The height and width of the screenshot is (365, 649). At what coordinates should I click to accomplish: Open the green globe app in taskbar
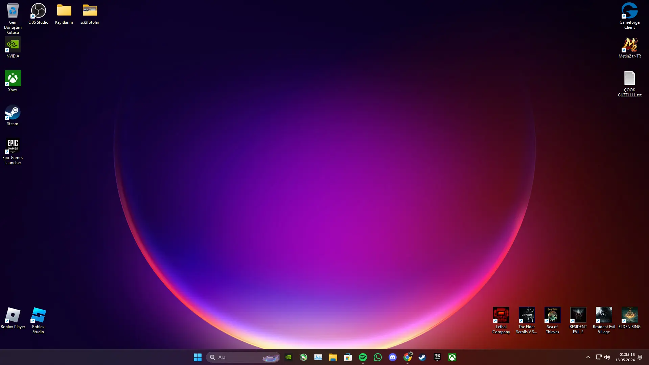coord(303,357)
